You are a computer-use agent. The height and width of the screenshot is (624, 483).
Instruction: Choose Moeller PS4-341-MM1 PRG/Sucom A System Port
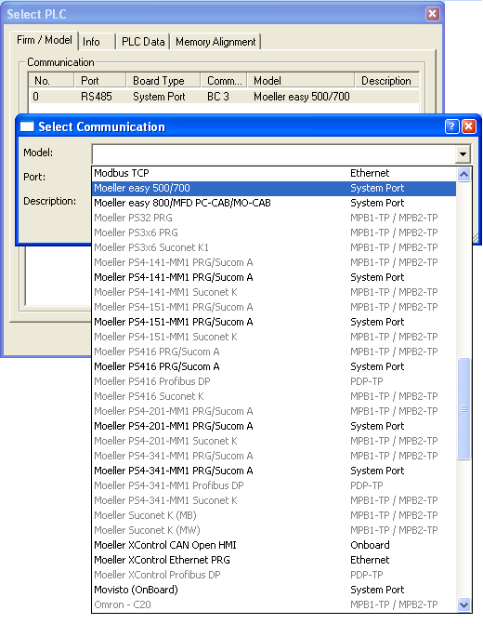[274, 471]
